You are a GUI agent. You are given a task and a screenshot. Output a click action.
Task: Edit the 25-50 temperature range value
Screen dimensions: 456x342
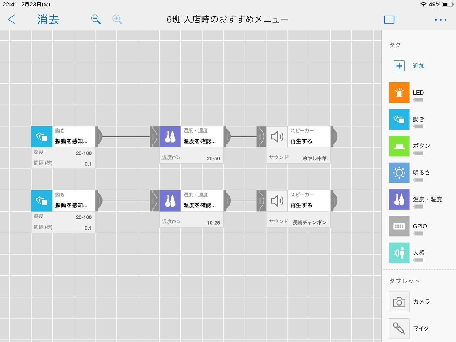[192, 158]
